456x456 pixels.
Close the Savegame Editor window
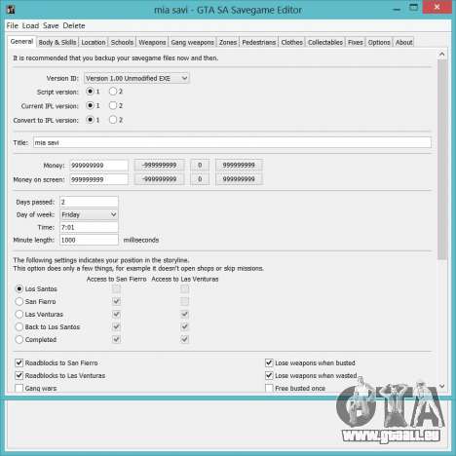point(437,8)
